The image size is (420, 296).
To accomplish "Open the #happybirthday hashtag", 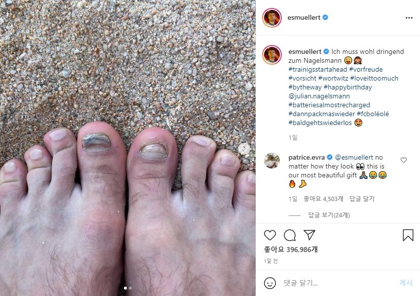I will click(347, 87).
